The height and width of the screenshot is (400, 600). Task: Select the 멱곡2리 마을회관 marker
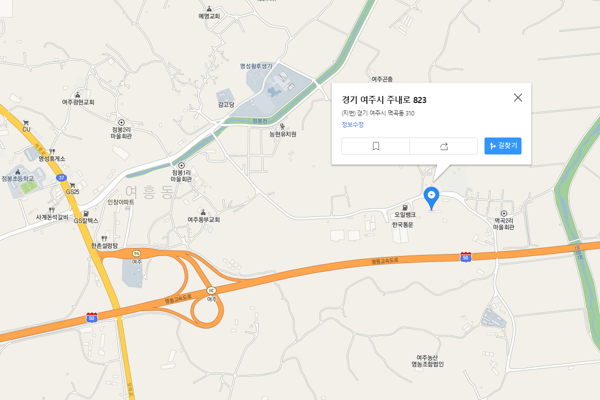[504, 213]
